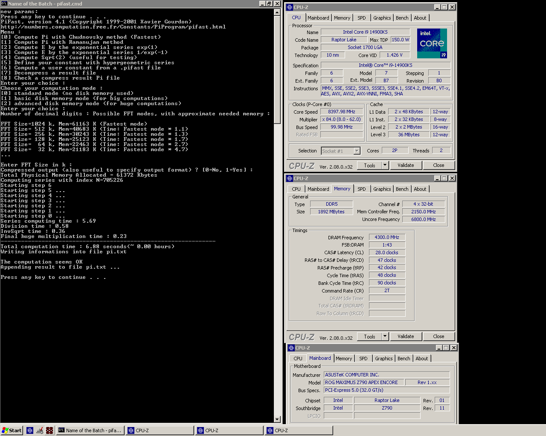Switch to Memory tab in the Motherboard window
The width and height of the screenshot is (546, 436).
click(344, 359)
